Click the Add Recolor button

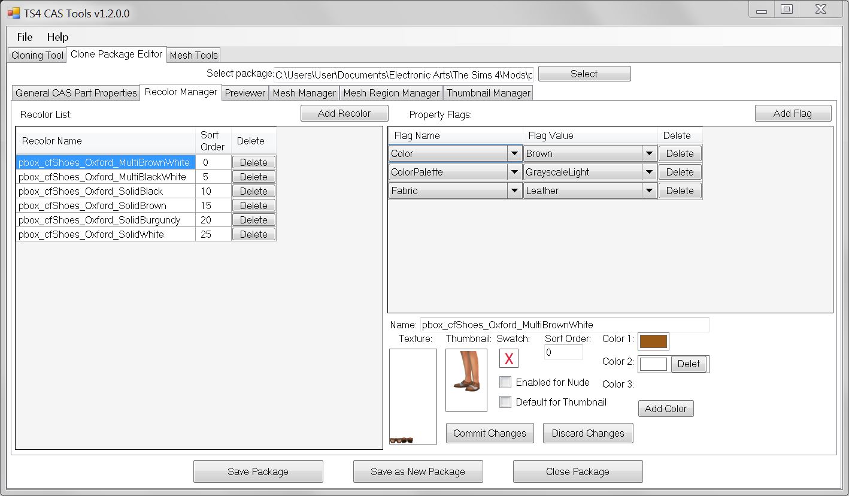(x=344, y=113)
